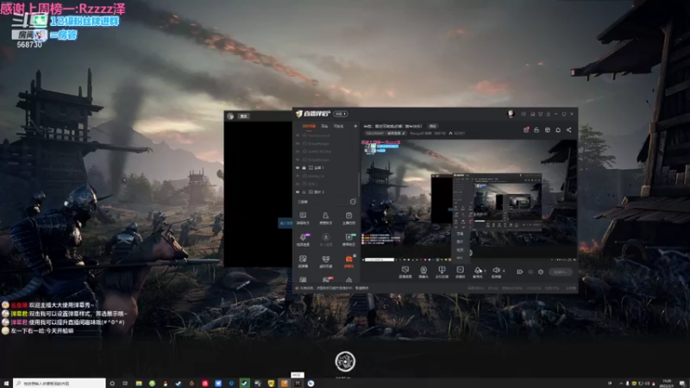Click the shield icon in 直播姬 title bar
690x388 pixels.
click(541, 114)
